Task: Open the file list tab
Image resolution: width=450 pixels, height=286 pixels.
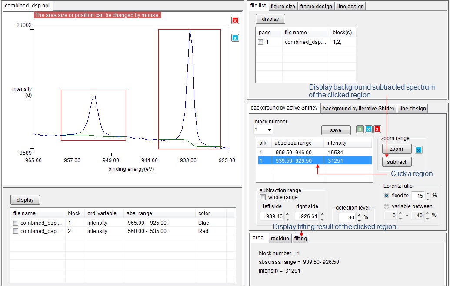Action: pyautogui.click(x=258, y=6)
